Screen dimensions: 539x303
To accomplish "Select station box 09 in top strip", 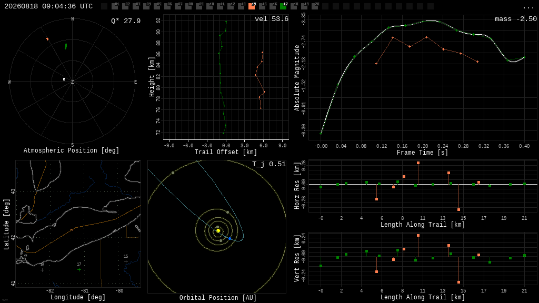I will [x=199, y=6].
